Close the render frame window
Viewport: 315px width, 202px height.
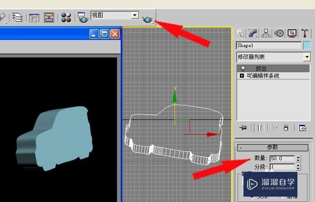tap(115, 34)
